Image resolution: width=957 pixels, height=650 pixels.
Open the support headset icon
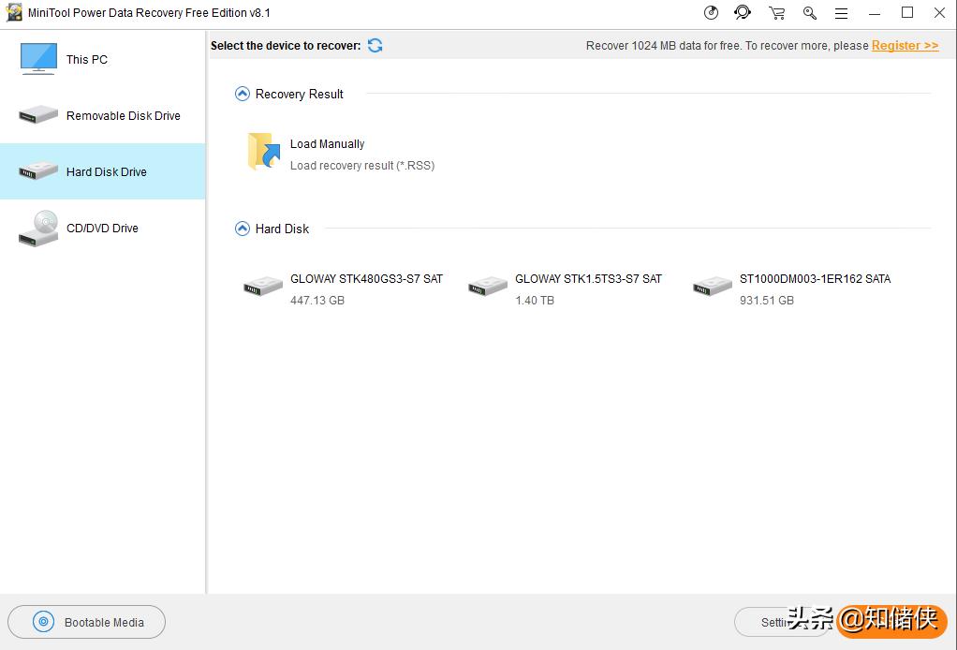click(743, 13)
